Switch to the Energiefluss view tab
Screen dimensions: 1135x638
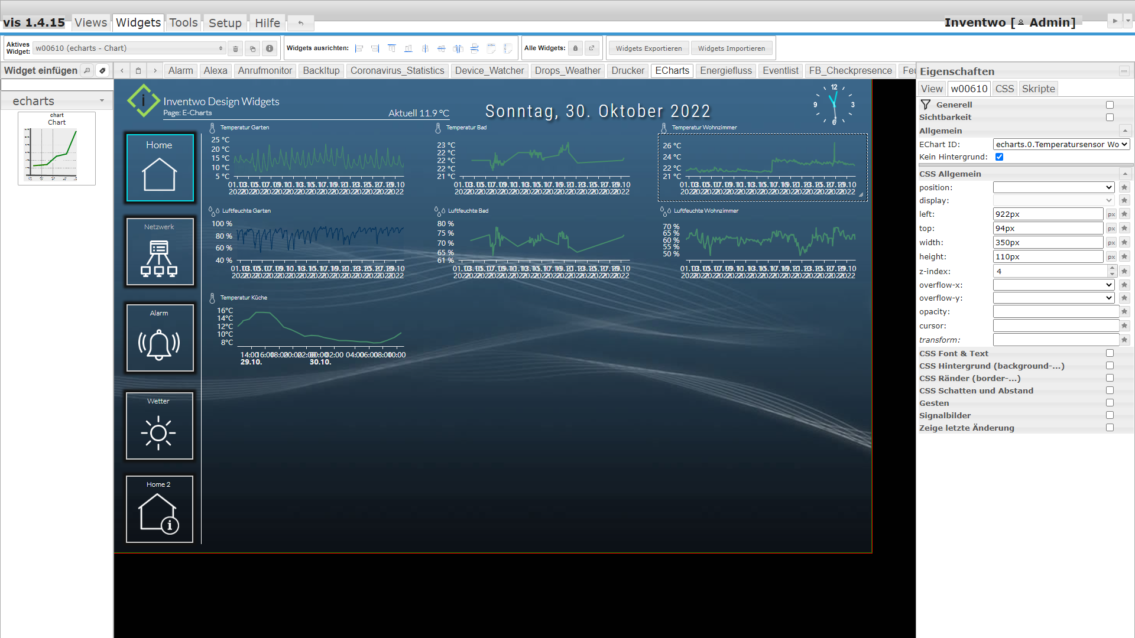725,71
